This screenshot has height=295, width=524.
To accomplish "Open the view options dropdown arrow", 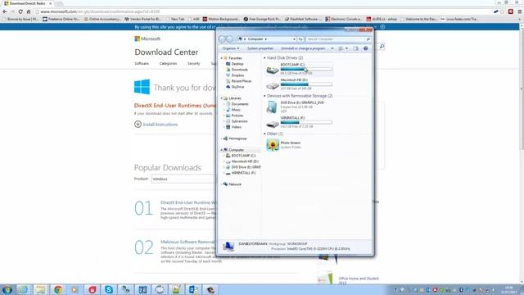I will pyautogui.click(x=346, y=48).
